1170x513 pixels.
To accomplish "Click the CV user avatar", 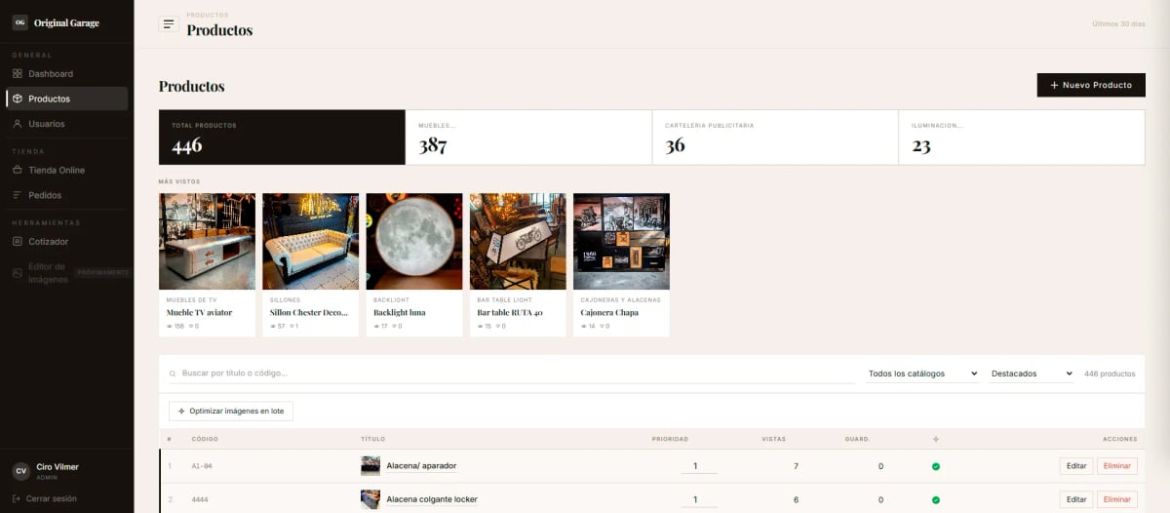I will click(x=20, y=471).
